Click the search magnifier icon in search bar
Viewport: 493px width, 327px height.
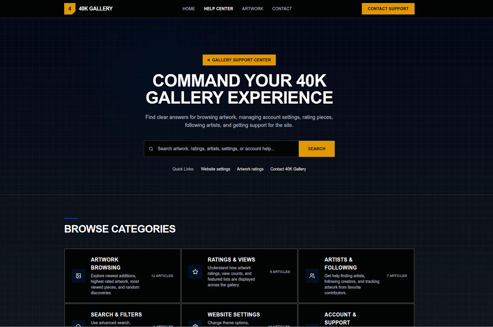tap(151, 149)
